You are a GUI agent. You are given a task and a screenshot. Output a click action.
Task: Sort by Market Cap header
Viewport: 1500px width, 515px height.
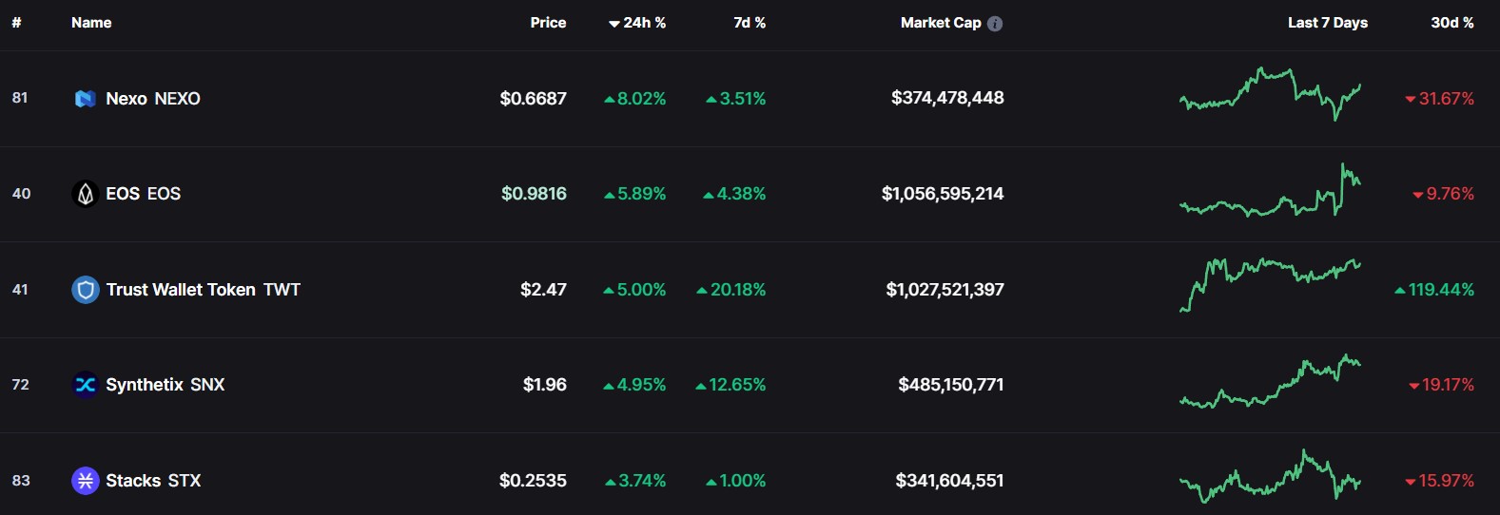(940, 23)
